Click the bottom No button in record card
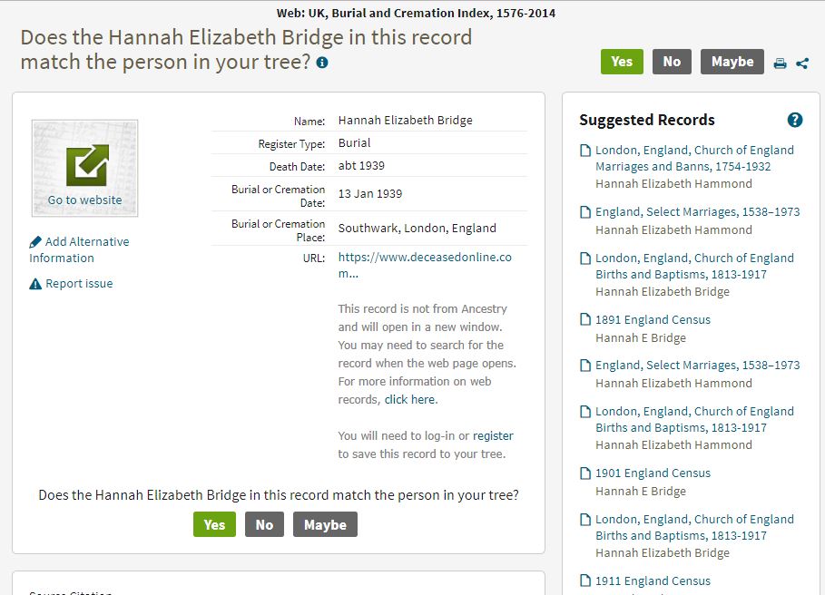This screenshot has height=595, width=825. click(264, 524)
